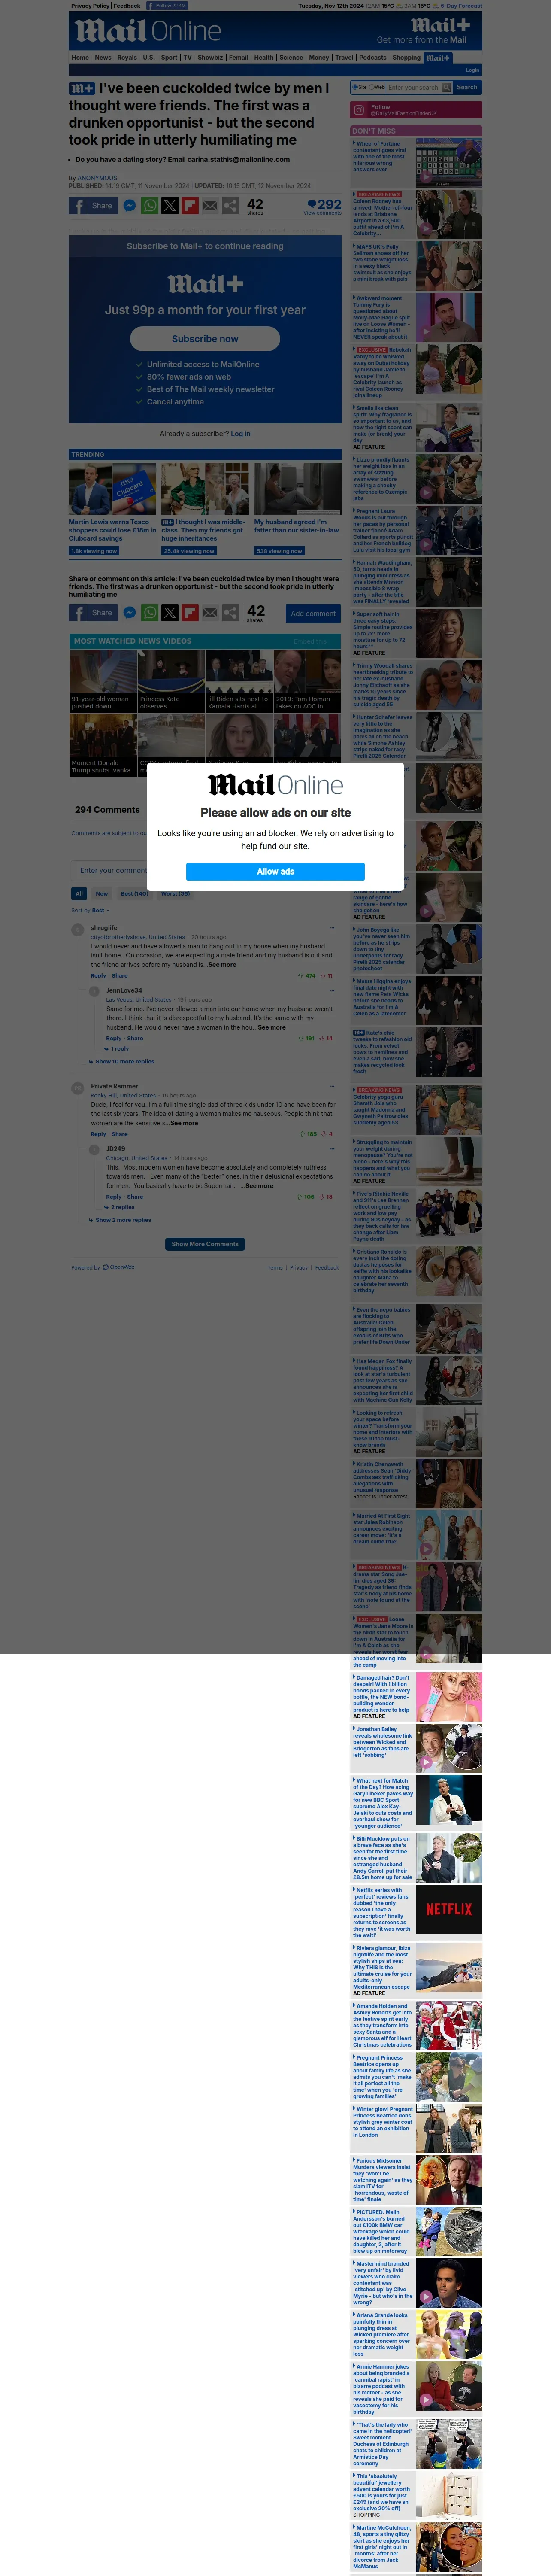Switch comments to the New tab
This screenshot has height=2576, width=551.
pos(102,893)
